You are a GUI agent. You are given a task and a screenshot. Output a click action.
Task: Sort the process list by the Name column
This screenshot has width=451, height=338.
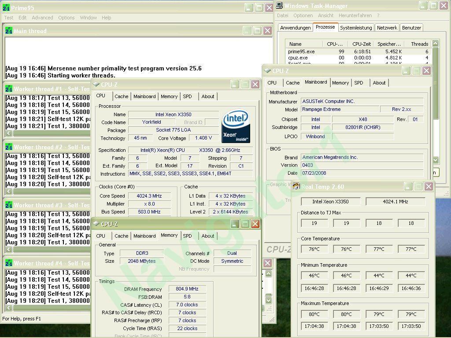304,44
